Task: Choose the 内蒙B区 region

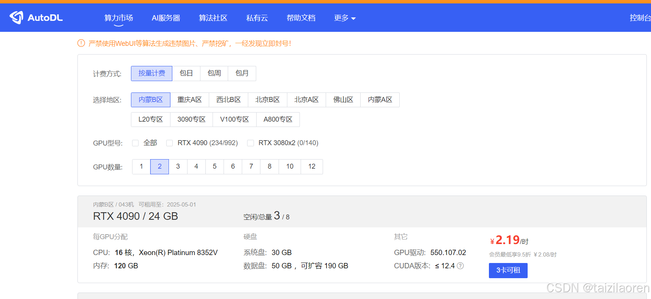Action: (150, 100)
